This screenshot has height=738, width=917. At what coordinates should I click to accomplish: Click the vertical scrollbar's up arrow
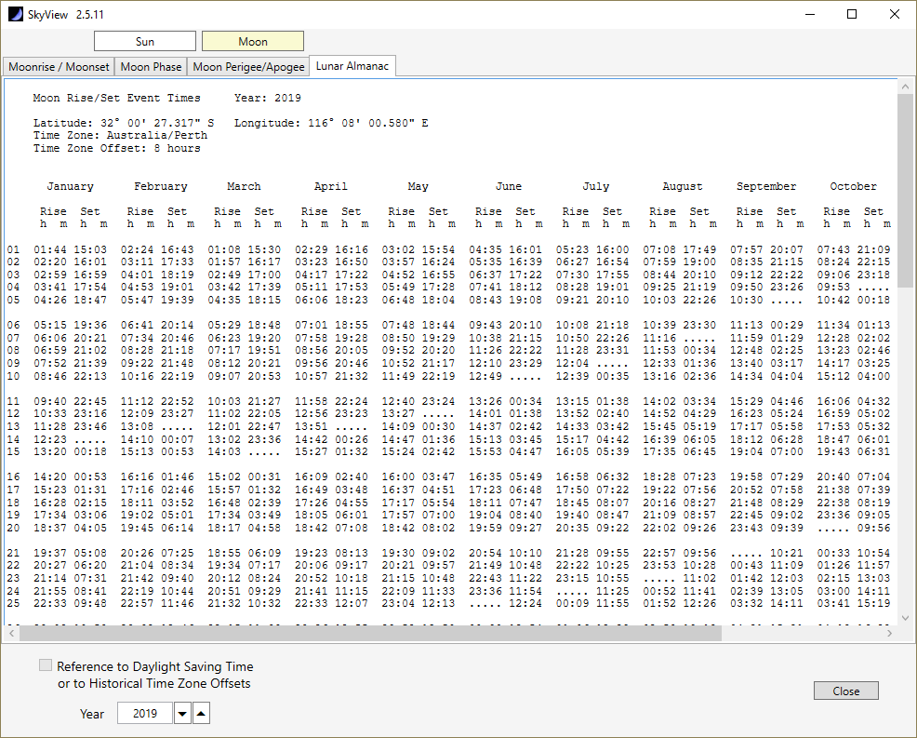coord(905,85)
